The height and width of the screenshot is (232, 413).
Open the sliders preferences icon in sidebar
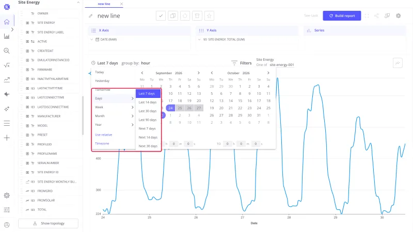coord(7,210)
